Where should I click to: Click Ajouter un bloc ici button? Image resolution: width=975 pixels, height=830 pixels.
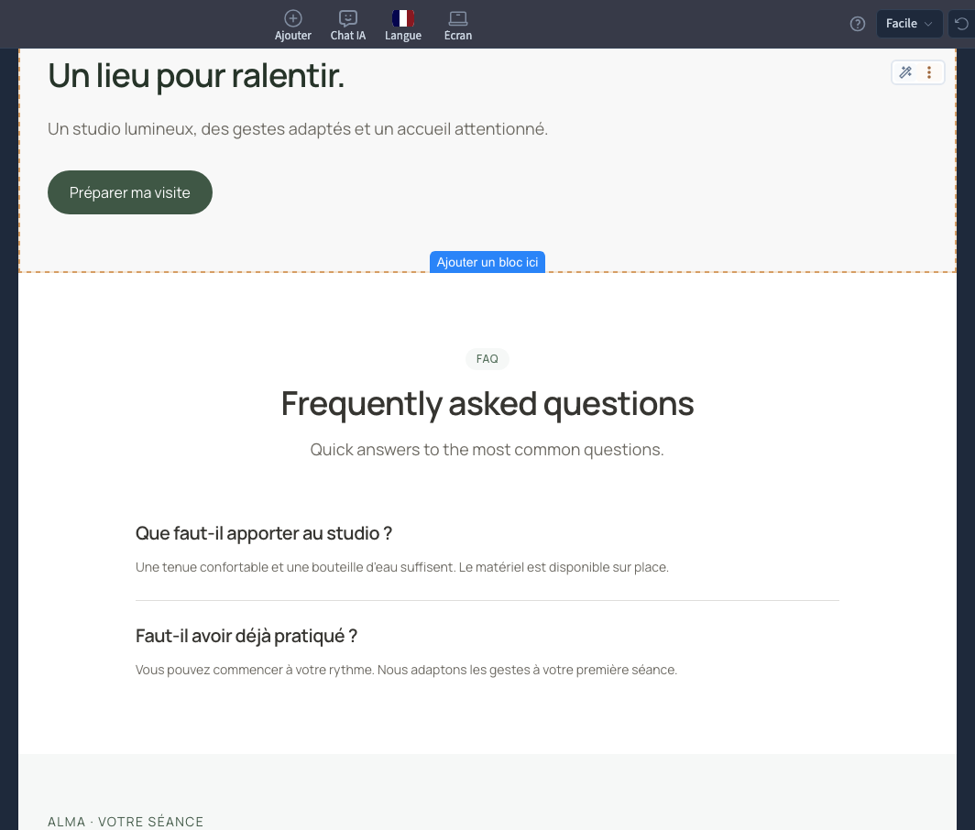tap(487, 262)
